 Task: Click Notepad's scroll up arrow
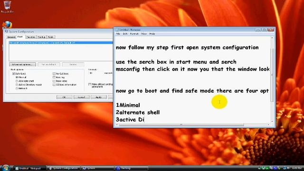(272, 38)
